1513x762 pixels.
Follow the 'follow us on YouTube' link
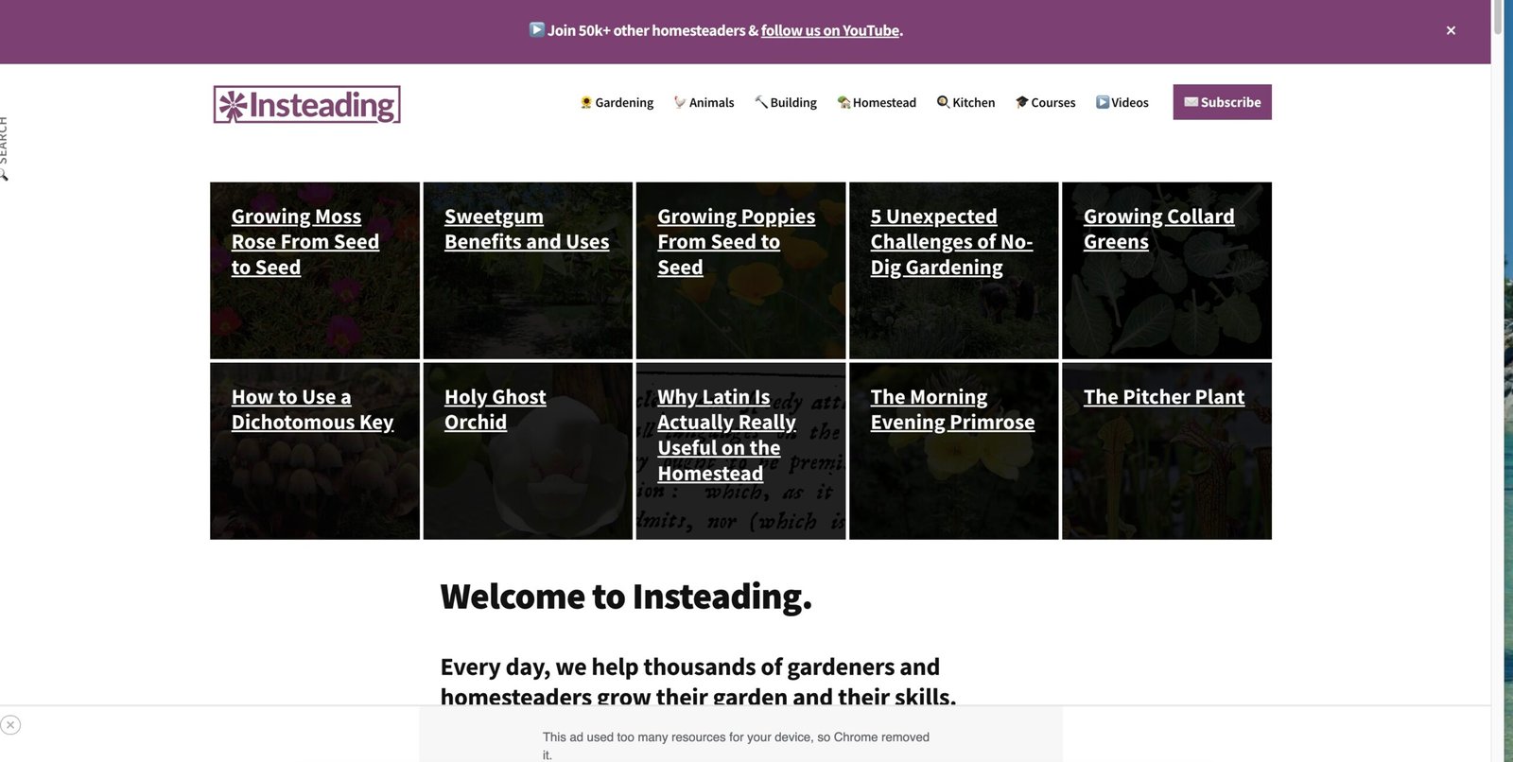coord(829,30)
